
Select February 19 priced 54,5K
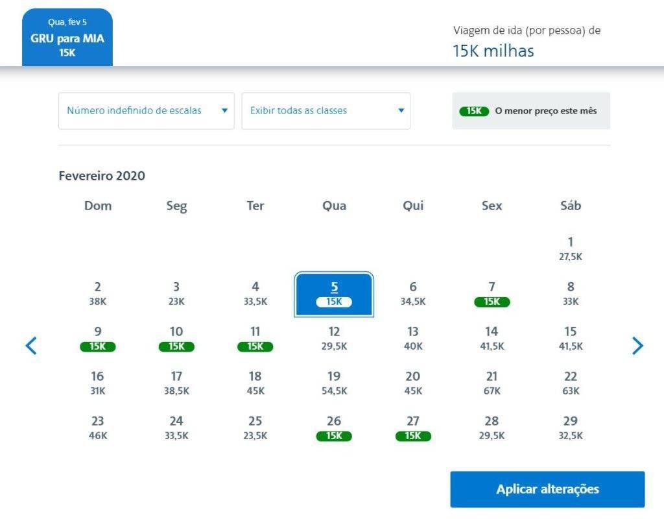click(x=334, y=383)
